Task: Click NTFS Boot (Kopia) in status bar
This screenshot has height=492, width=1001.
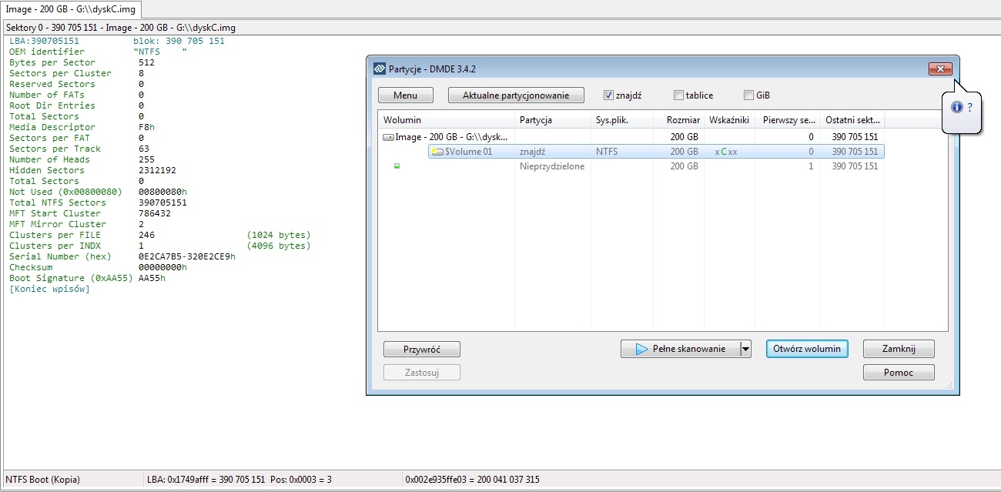Action: pos(42,480)
